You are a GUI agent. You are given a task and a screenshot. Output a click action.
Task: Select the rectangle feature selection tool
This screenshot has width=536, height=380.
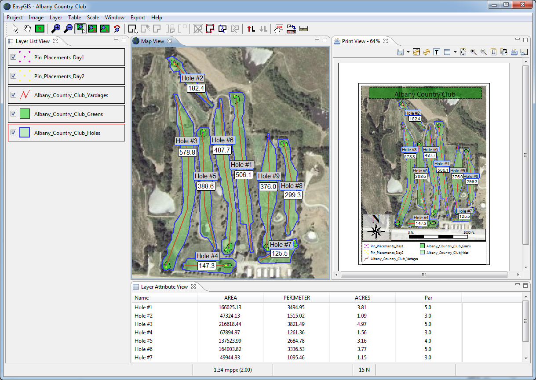pos(133,29)
